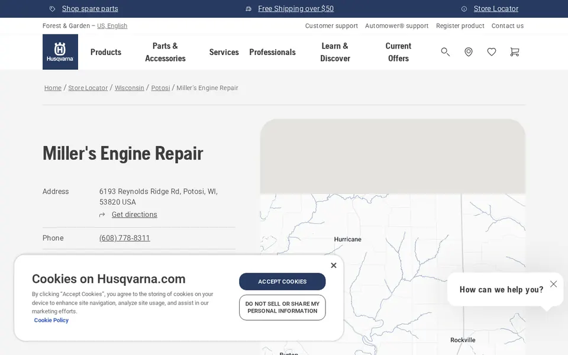Open Automower® support link
The width and height of the screenshot is (568, 355).
[x=396, y=25]
